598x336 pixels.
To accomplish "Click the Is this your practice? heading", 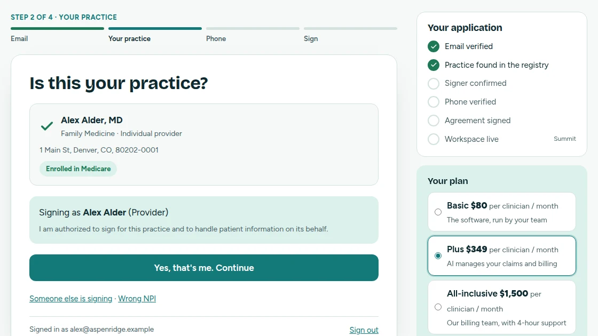I will (119, 83).
